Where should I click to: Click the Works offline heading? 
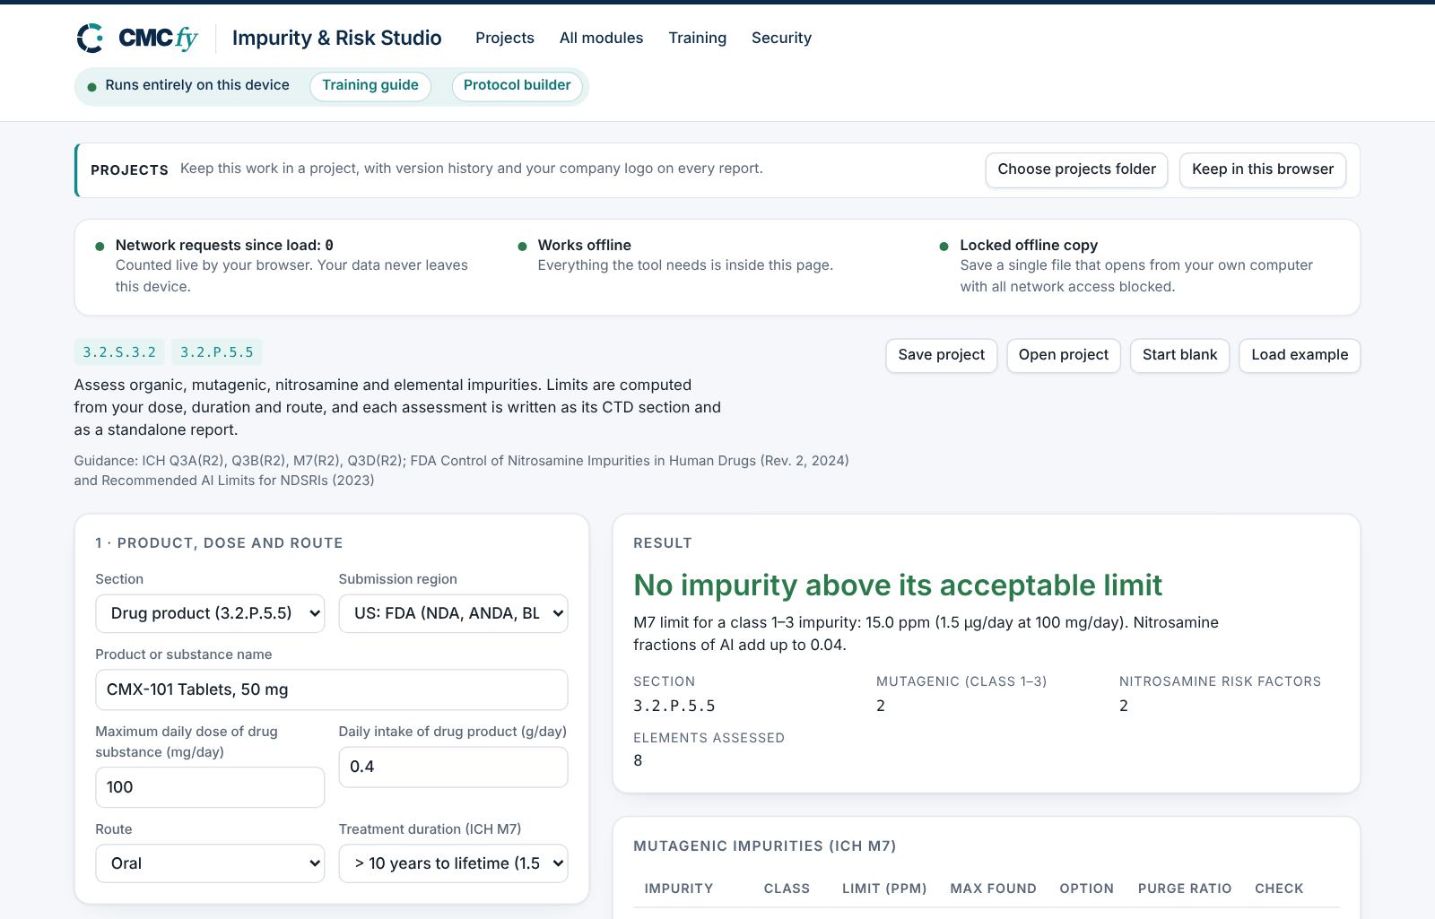point(585,245)
